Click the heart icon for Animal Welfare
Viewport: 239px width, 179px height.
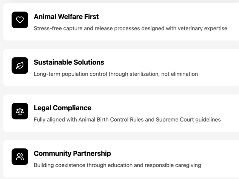point(20,20)
